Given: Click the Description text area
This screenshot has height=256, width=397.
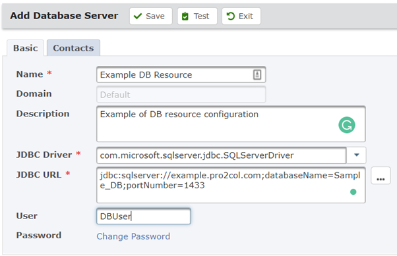Looking at the screenshot, I should tap(231, 124).
